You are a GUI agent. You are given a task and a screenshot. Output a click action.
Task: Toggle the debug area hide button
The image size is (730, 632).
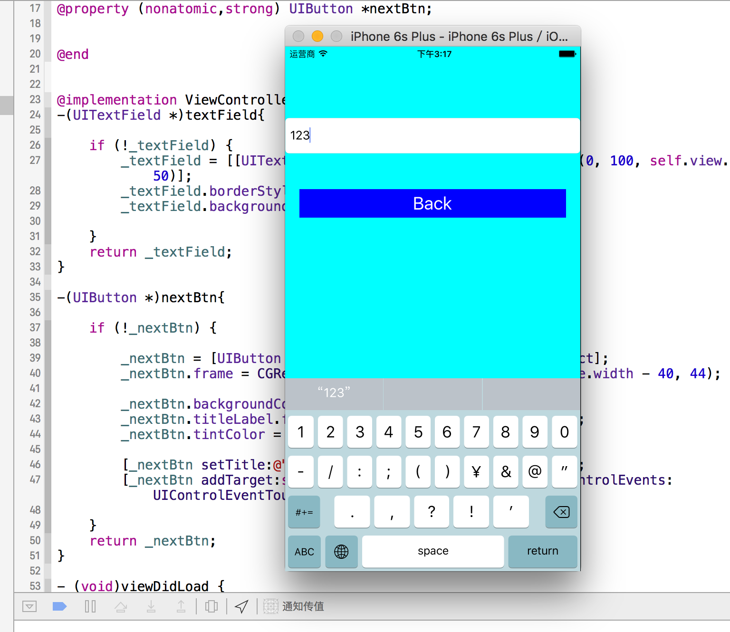(x=29, y=606)
